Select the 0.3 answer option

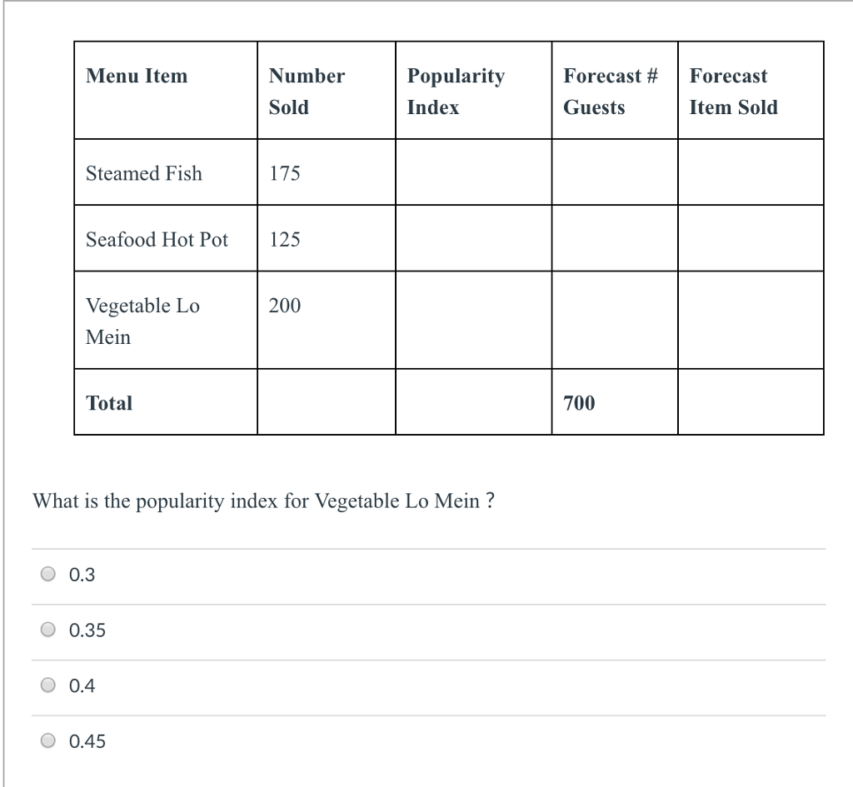47,574
